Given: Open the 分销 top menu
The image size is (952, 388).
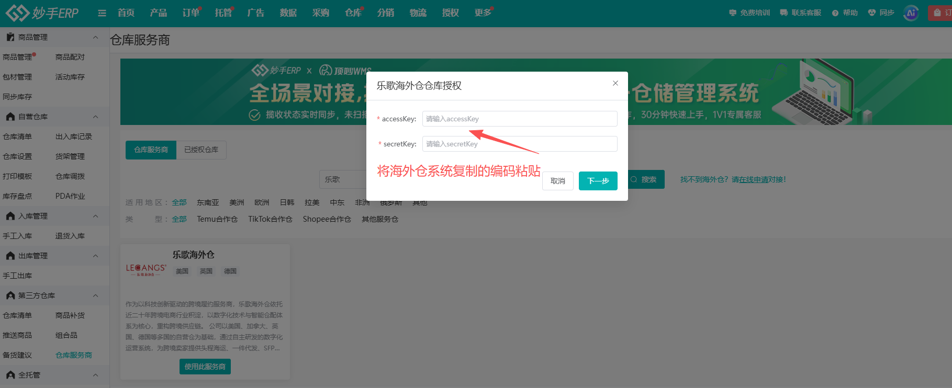Looking at the screenshot, I should [386, 13].
